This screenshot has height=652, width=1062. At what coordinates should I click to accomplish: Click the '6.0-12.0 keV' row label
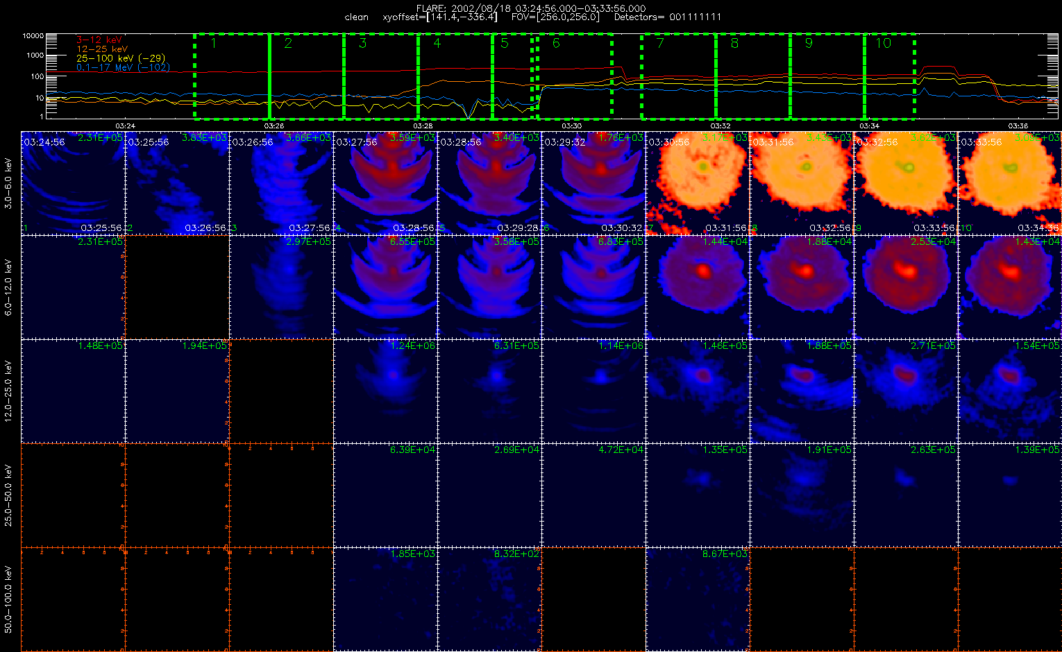click(x=8, y=287)
